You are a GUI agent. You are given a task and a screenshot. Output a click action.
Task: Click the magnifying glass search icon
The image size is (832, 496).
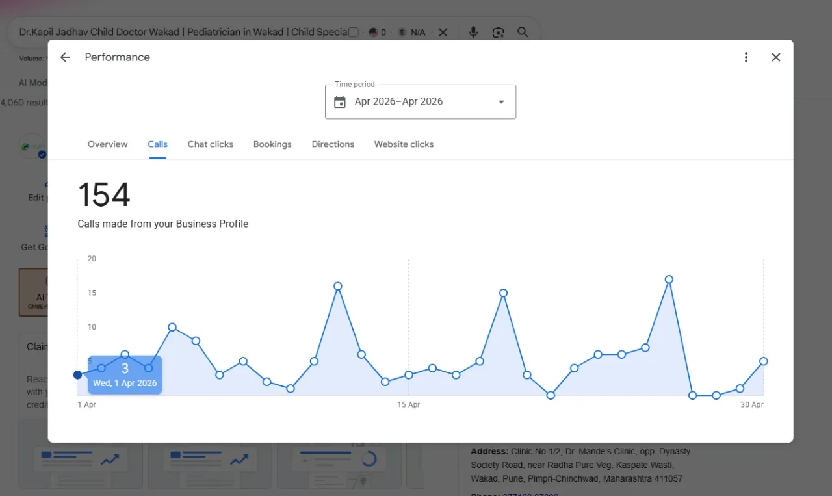click(523, 32)
